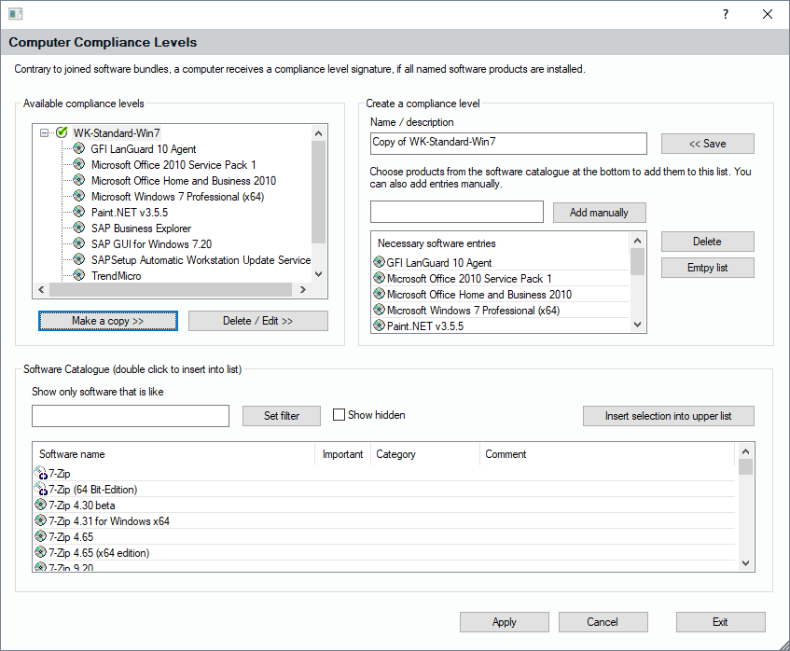This screenshot has height=651, width=790.
Task: Click the icon beside SAPSetup Automatic Workstation Update Service
Action: 78,259
